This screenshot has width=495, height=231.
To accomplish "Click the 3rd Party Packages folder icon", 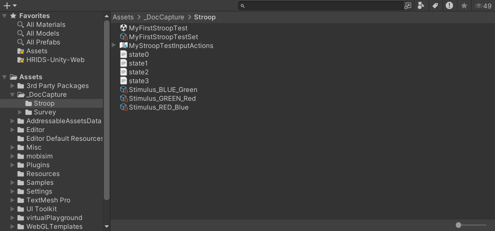I will tap(21, 86).
